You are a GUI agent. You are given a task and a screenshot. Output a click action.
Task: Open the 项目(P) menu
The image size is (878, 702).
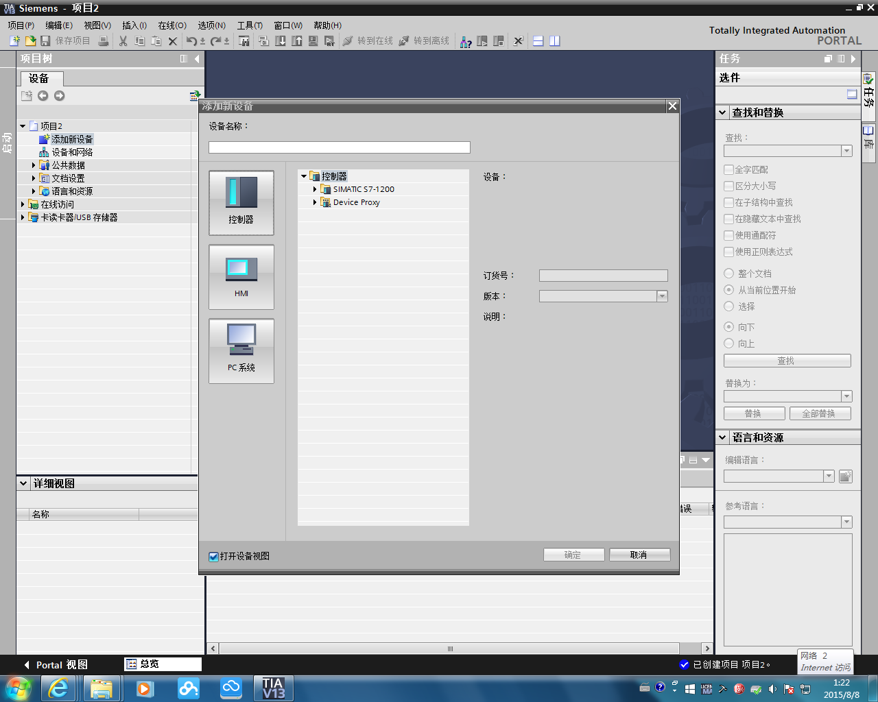coord(21,25)
